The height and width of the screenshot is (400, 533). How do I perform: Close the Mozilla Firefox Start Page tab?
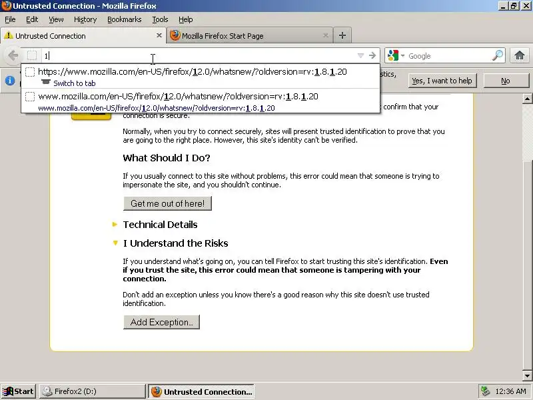pyautogui.click(x=325, y=35)
